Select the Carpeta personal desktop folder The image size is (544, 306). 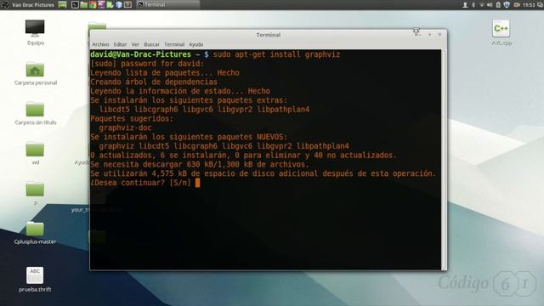[x=36, y=73]
